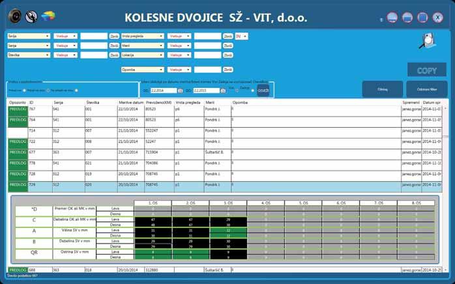Open Serija dropdown in the Meril row
This screenshot has height=284, width=455.
29,46
